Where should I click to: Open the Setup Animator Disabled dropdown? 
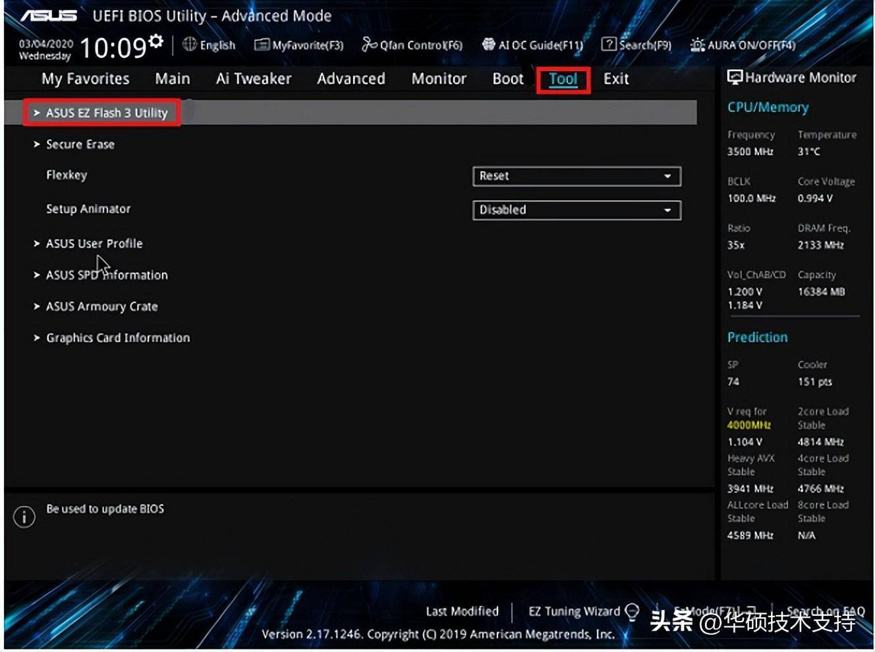click(x=577, y=210)
